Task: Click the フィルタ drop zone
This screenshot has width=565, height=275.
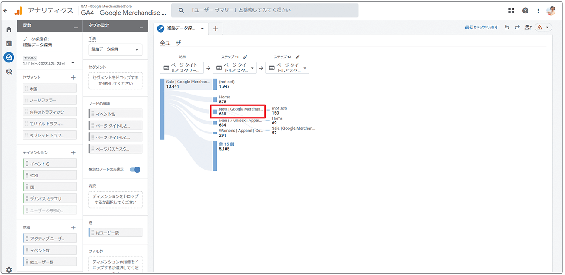Action: coord(115,265)
